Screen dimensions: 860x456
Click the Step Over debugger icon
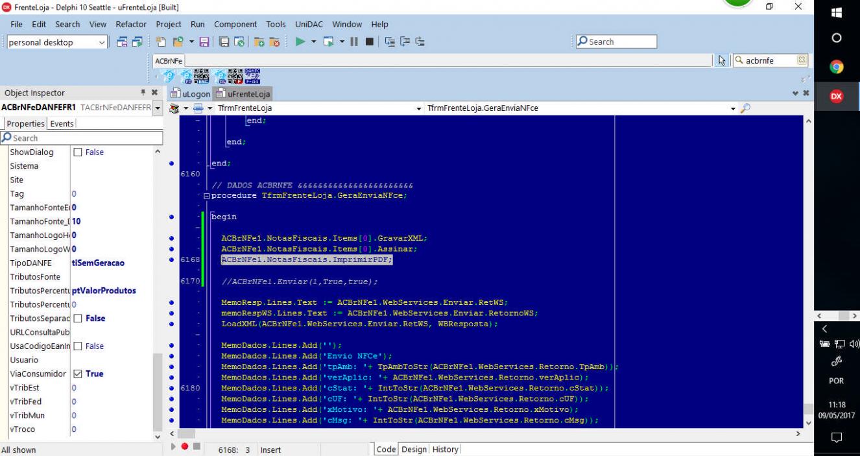coord(405,42)
